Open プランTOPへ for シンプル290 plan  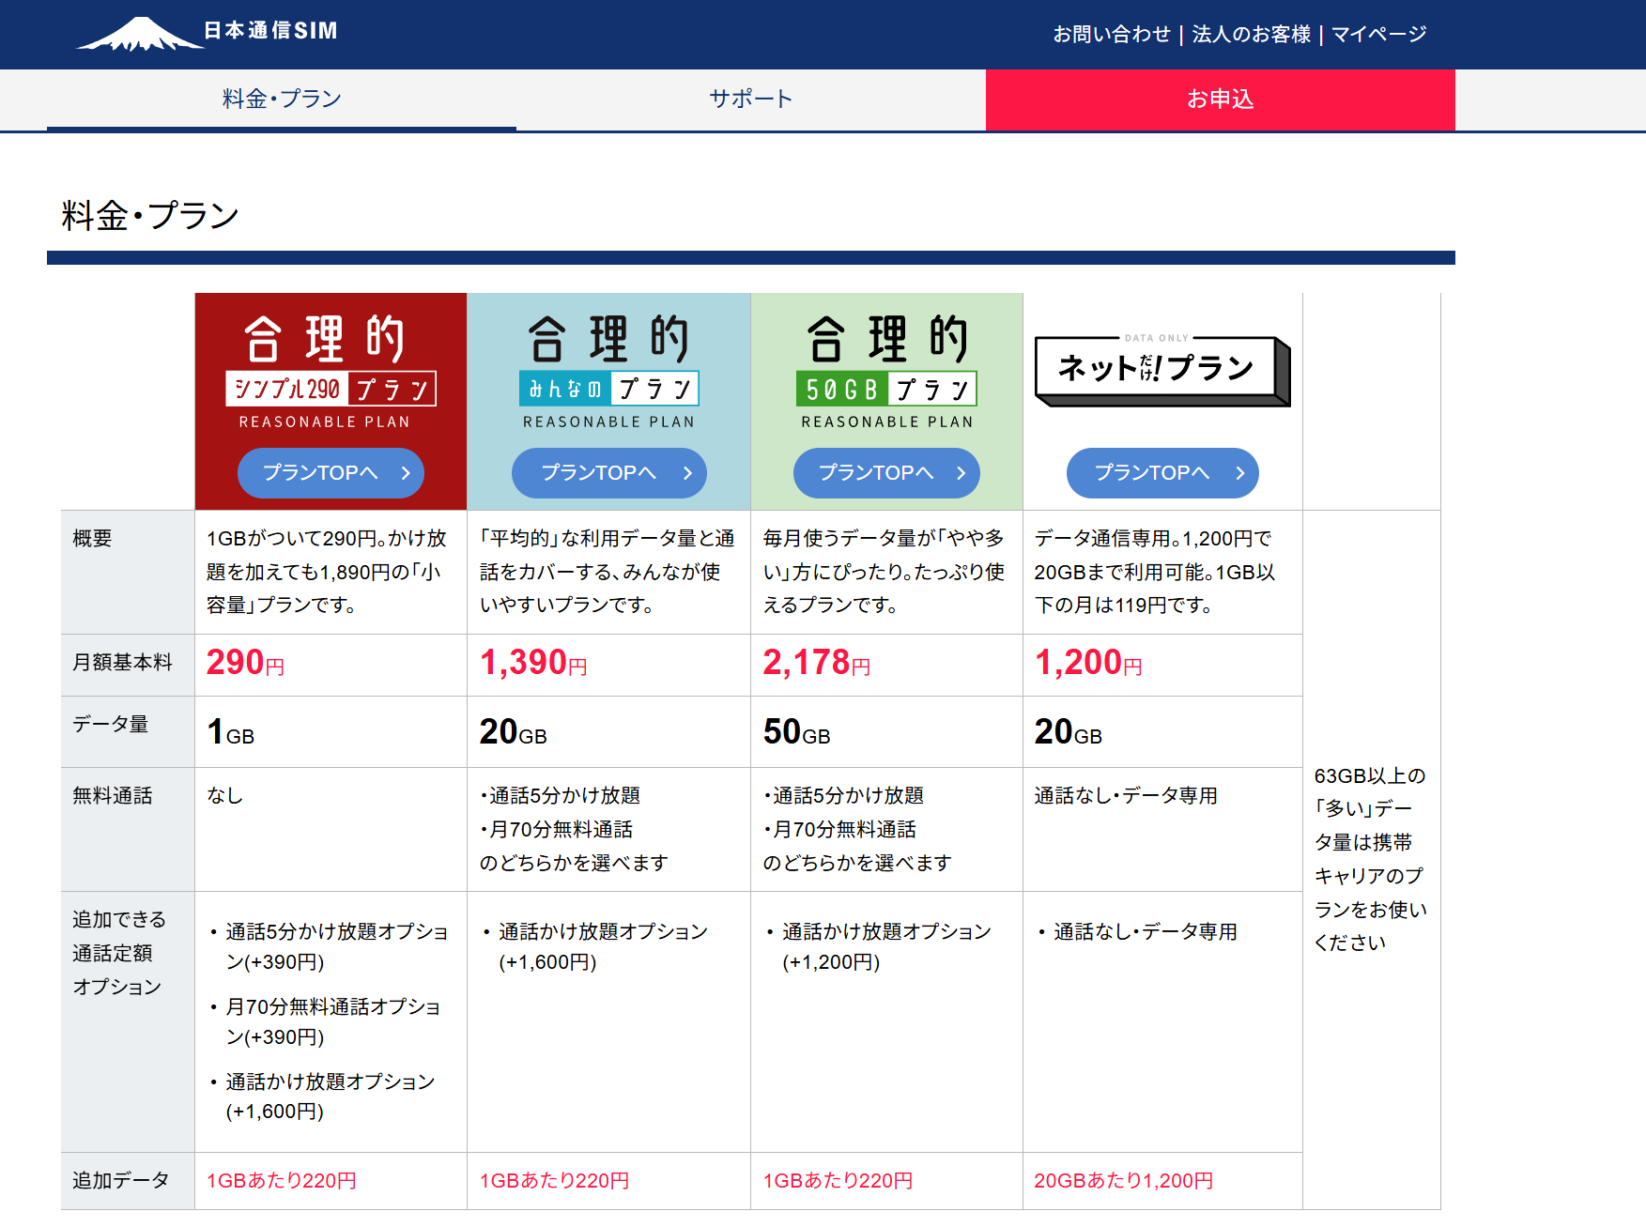(331, 473)
